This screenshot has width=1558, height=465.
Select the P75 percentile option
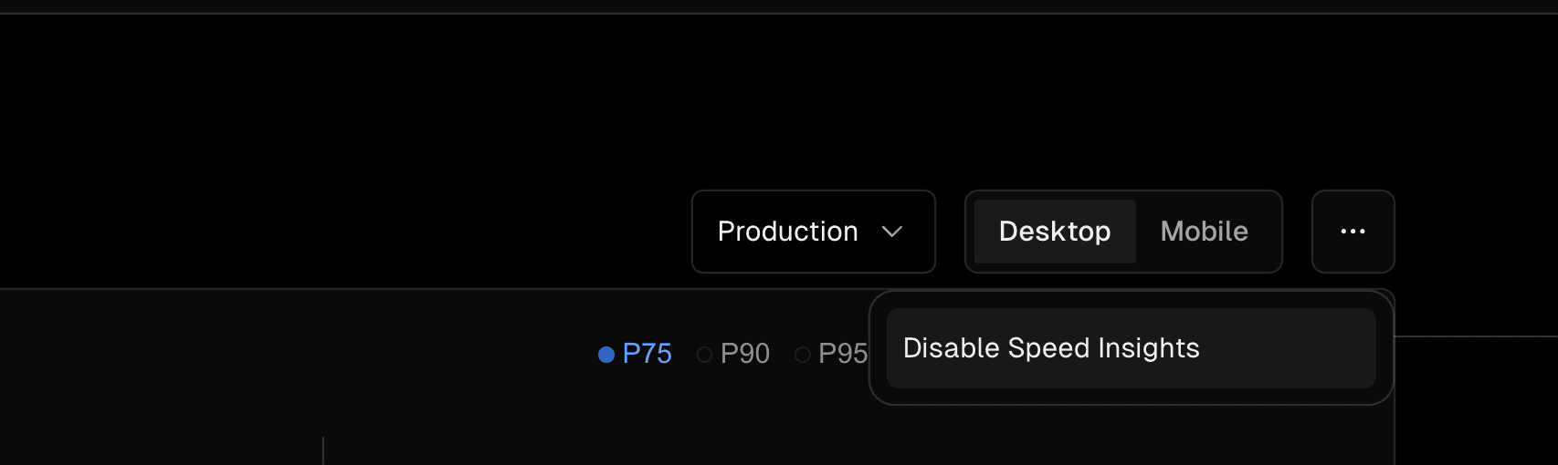[x=635, y=354]
